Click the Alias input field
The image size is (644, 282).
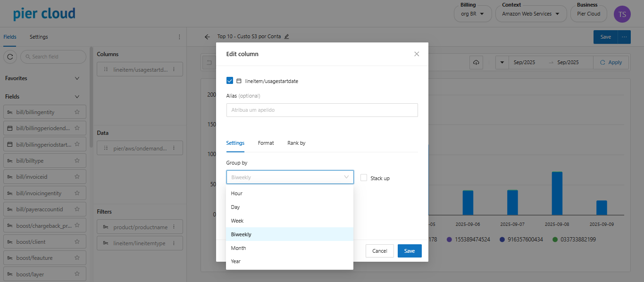(x=322, y=110)
